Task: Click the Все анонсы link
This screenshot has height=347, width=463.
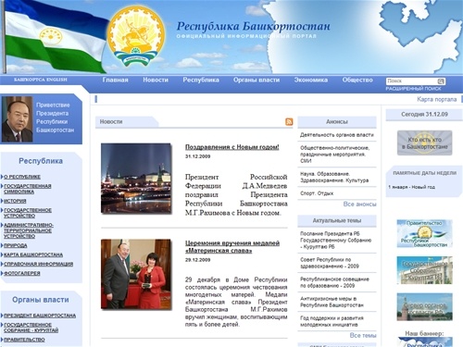Action: tap(359, 204)
